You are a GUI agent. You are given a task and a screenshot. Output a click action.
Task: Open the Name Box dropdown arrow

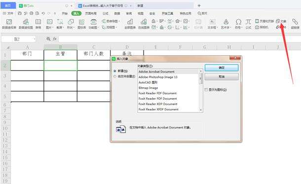pyautogui.click(x=35, y=39)
